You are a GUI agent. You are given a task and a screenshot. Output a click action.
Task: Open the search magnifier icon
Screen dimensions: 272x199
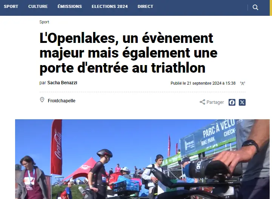click(255, 8)
